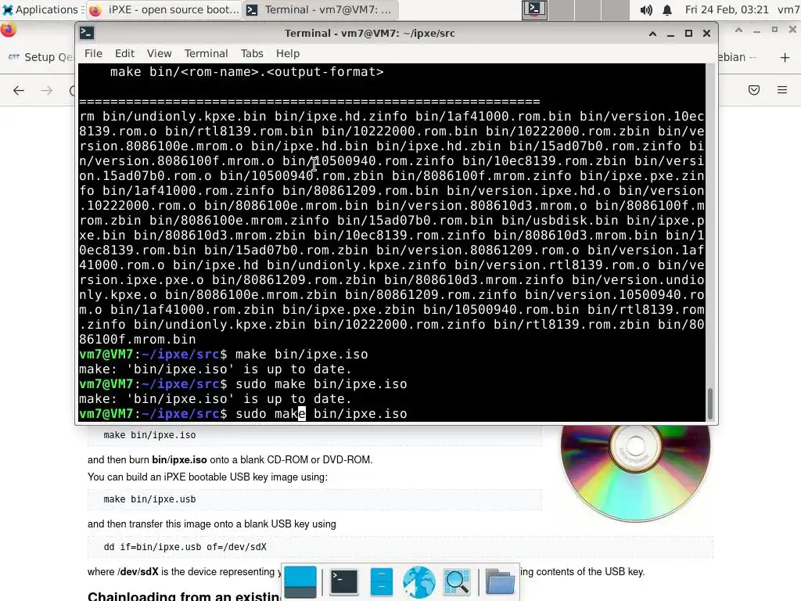The height and width of the screenshot is (601, 801).
Task: Select Terminal vm7@VM7 taskbar button
Action: (320, 9)
